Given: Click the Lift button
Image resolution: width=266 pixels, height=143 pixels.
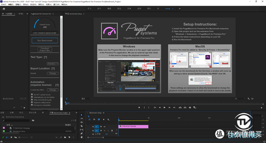Looking at the screenshot, I should tap(180, 108).
